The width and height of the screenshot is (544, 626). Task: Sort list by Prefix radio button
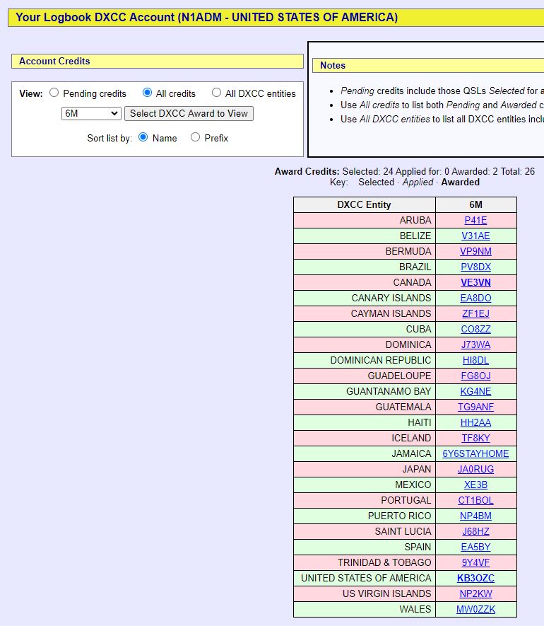click(x=195, y=137)
